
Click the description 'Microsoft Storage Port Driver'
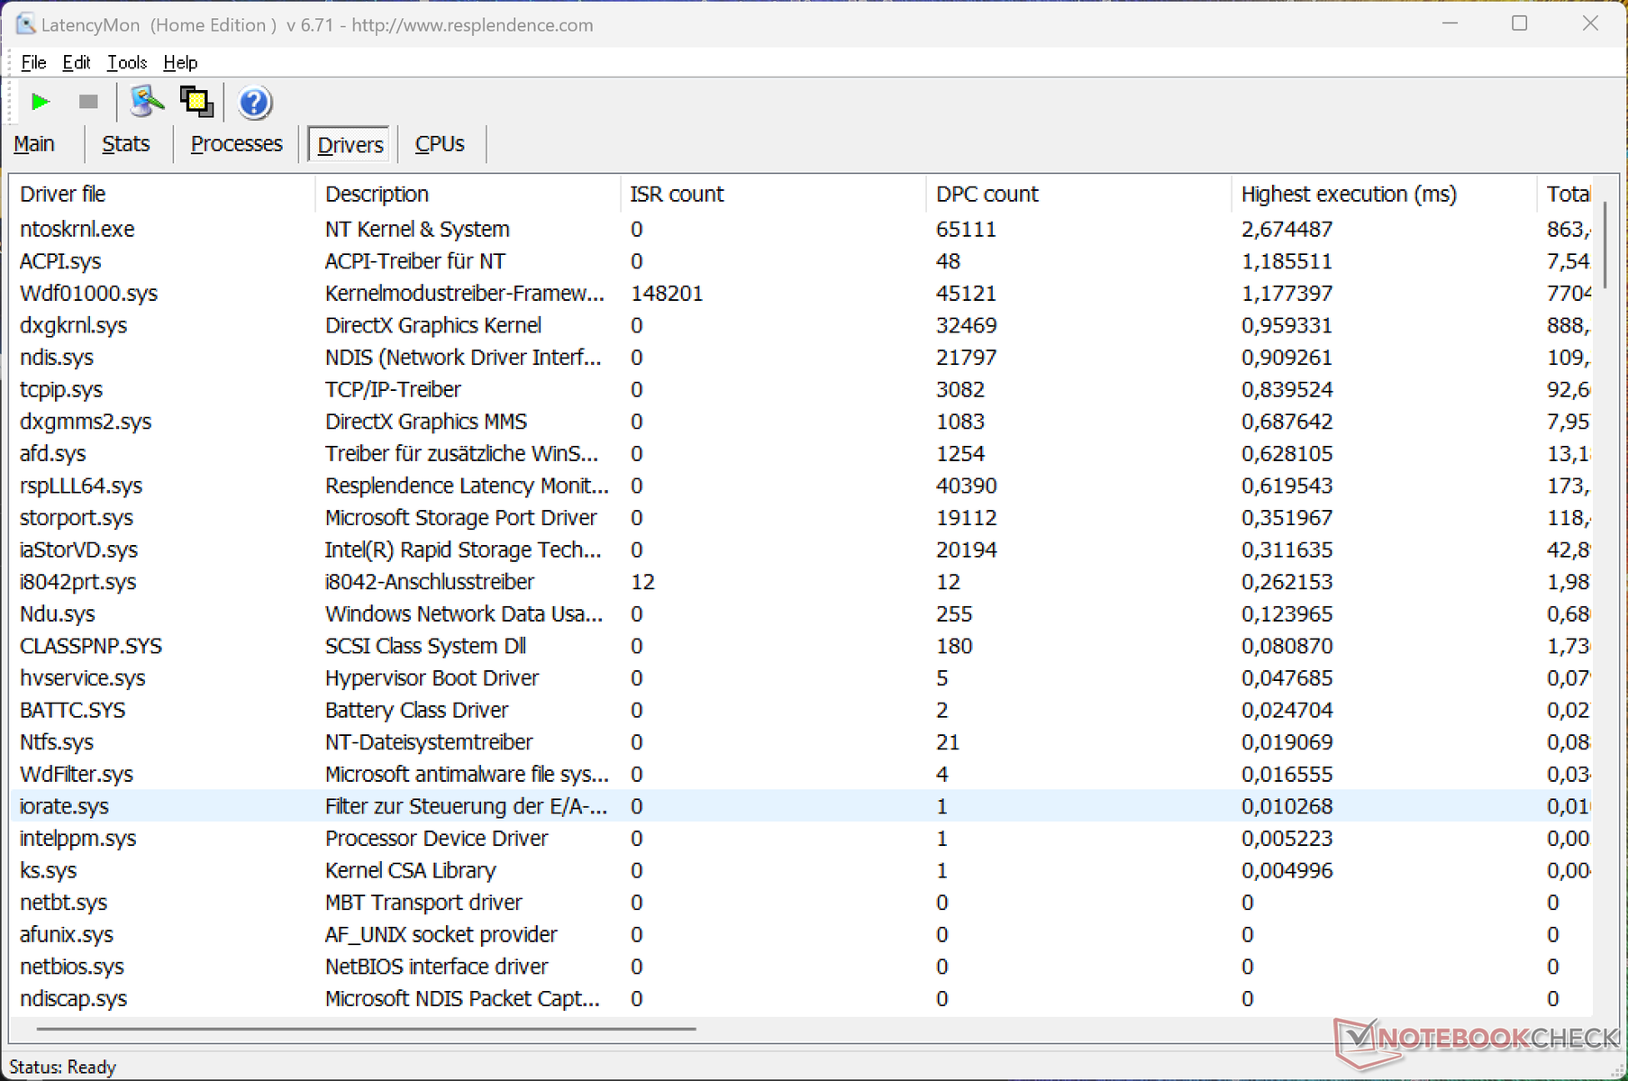[460, 518]
